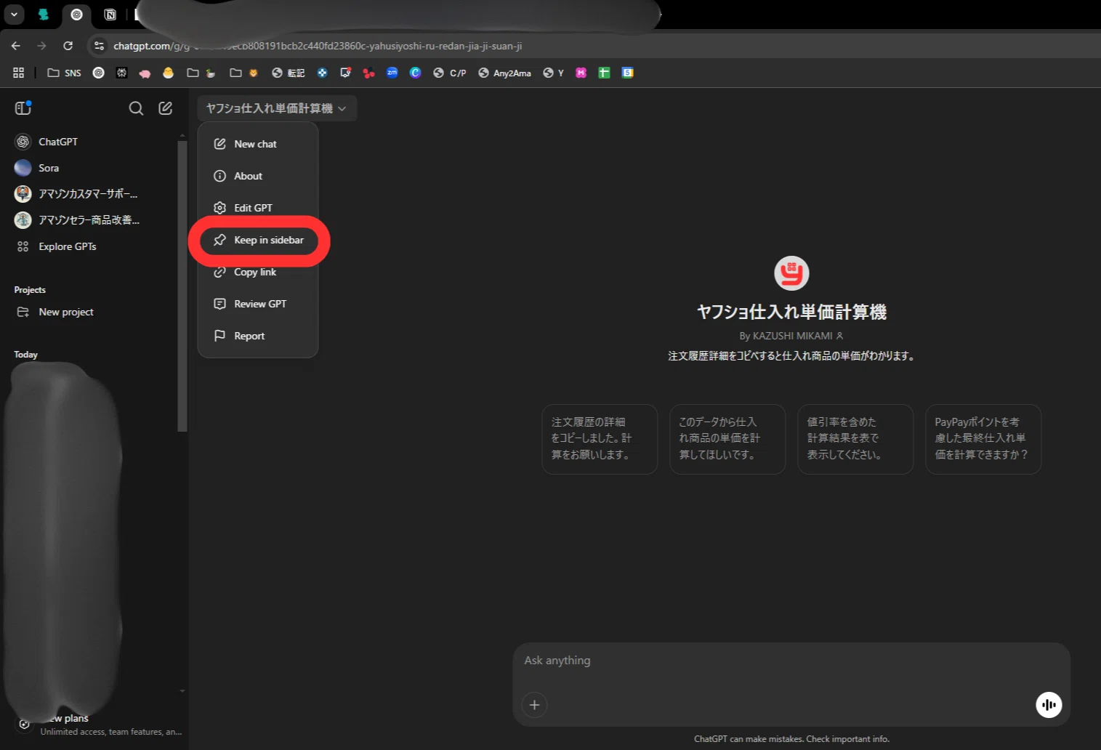Open the 転記 bookmark
This screenshot has width=1101, height=750.
tap(288, 73)
